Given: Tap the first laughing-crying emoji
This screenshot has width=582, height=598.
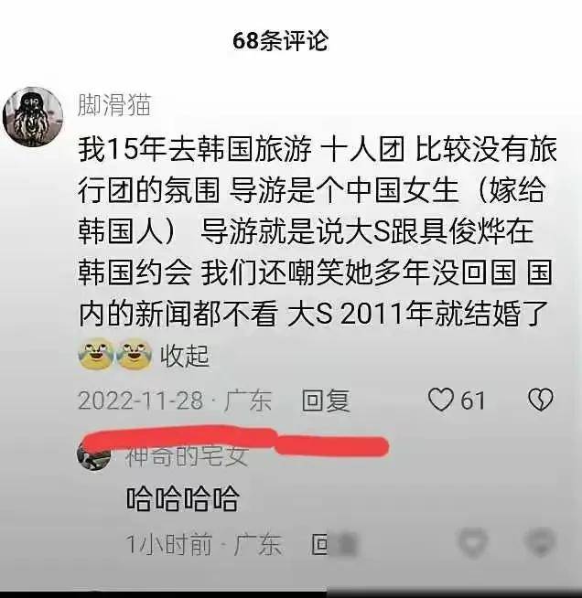Looking at the screenshot, I should point(96,355).
